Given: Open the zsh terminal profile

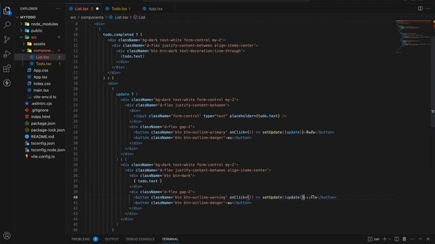Looking at the screenshot, I should tap(374, 239).
